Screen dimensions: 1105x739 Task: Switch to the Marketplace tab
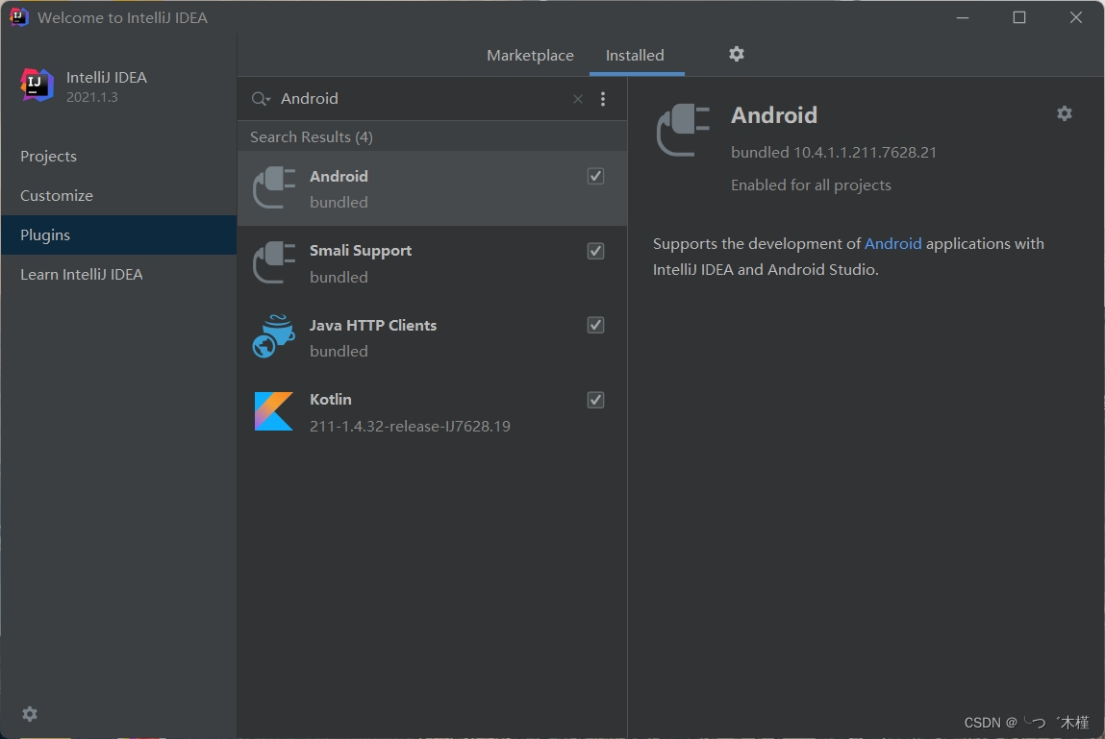[x=530, y=55]
